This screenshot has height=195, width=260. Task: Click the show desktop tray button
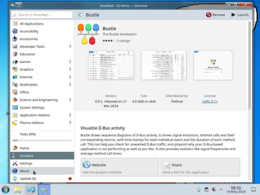253,189
